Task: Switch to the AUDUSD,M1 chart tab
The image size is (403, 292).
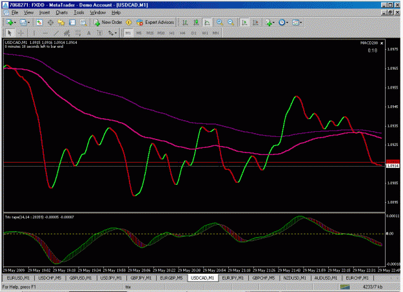Action: pos(326,278)
